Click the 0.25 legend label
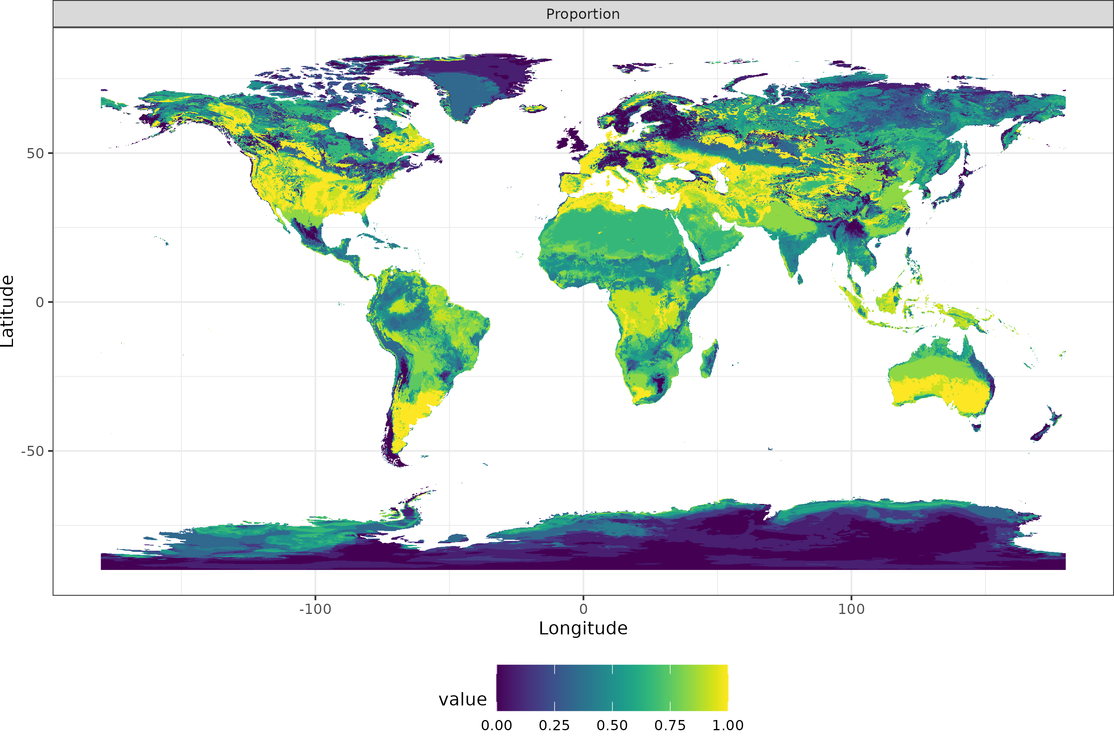The image size is (1114, 742). pos(554,726)
